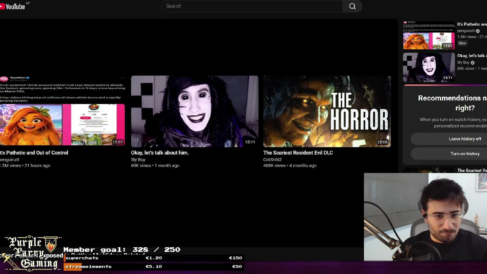Open title "It's Pathetic and Out of Control"
Image resolution: width=487 pixels, height=274 pixels.
click(34, 153)
